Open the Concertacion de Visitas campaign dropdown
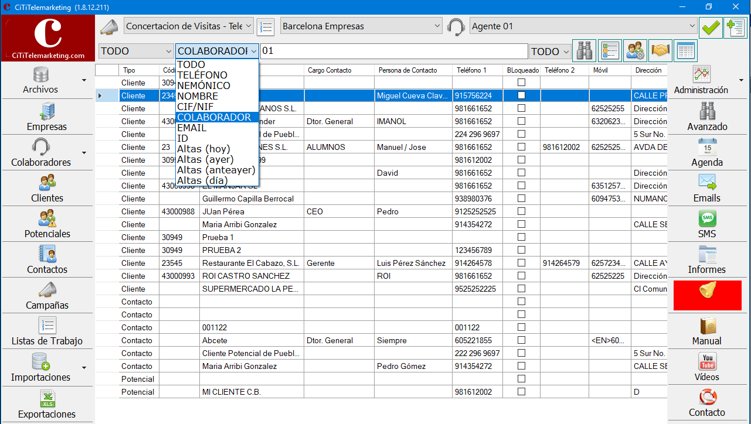 coord(189,26)
